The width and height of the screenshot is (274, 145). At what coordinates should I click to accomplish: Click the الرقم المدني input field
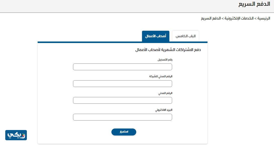click(x=122, y=100)
